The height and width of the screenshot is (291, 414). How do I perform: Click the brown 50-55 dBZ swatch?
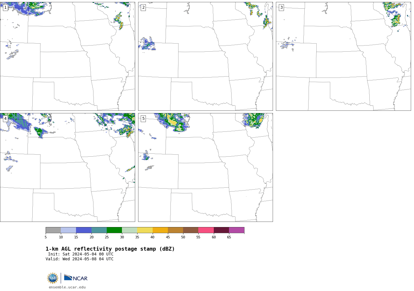[x=191, y=230]
